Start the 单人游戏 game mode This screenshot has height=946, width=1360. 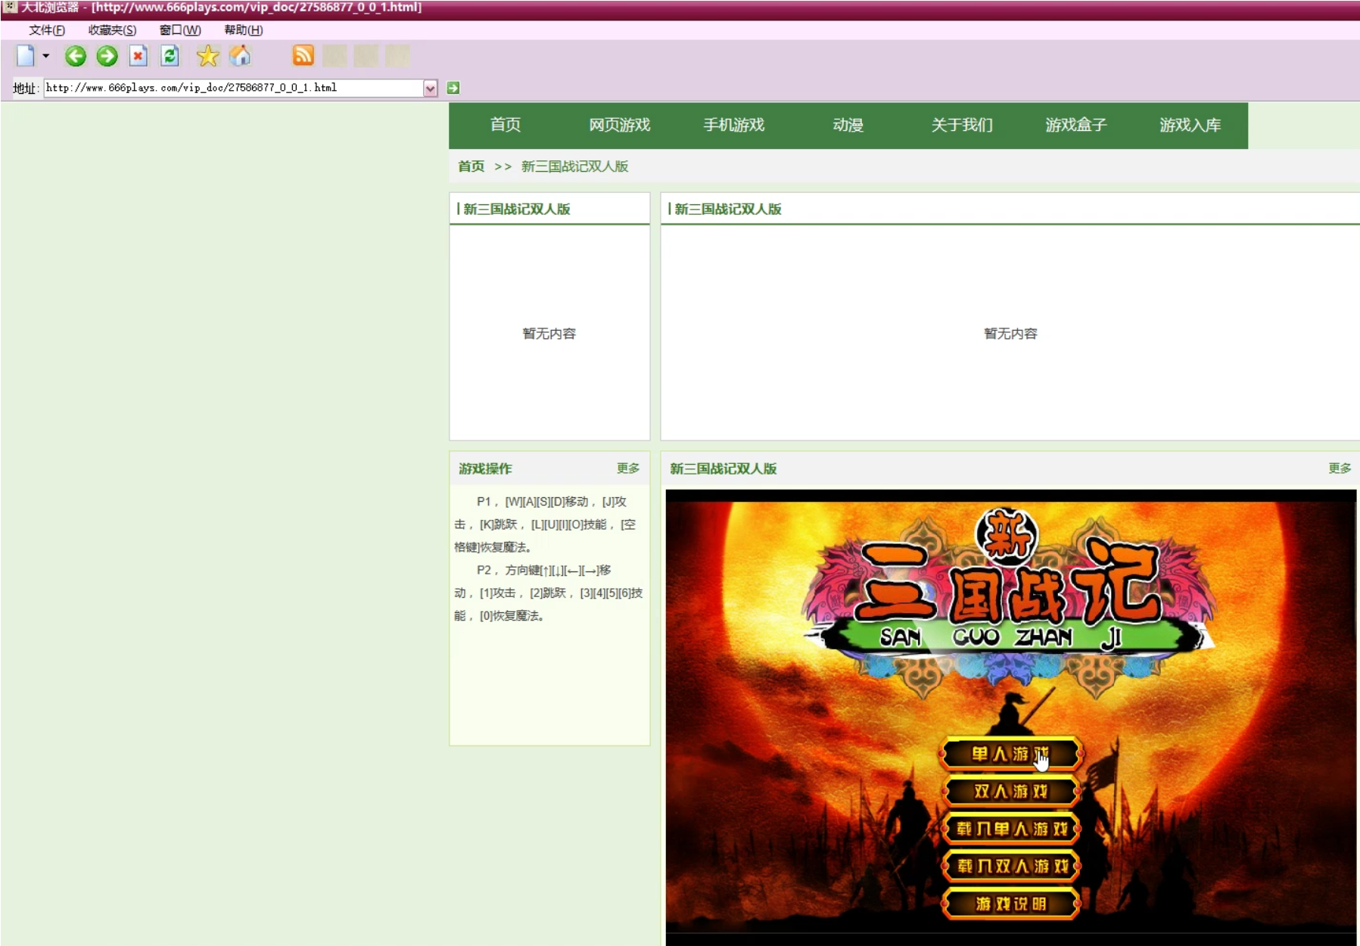(1011, 754)
